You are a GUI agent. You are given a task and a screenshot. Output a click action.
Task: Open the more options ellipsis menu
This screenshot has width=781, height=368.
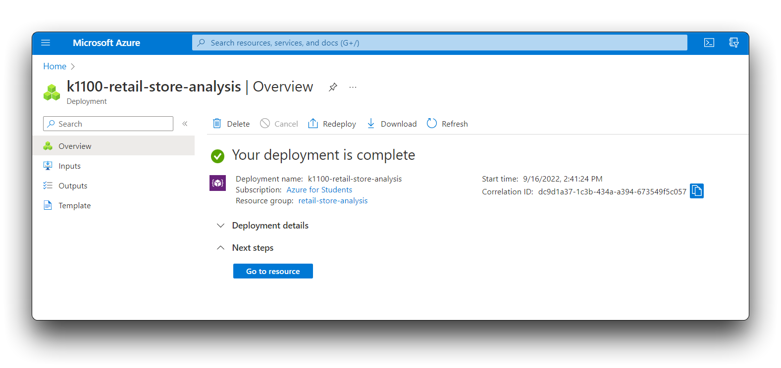click(353, 87)
